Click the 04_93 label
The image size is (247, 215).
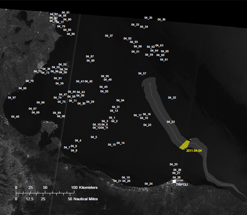[134, 42]
